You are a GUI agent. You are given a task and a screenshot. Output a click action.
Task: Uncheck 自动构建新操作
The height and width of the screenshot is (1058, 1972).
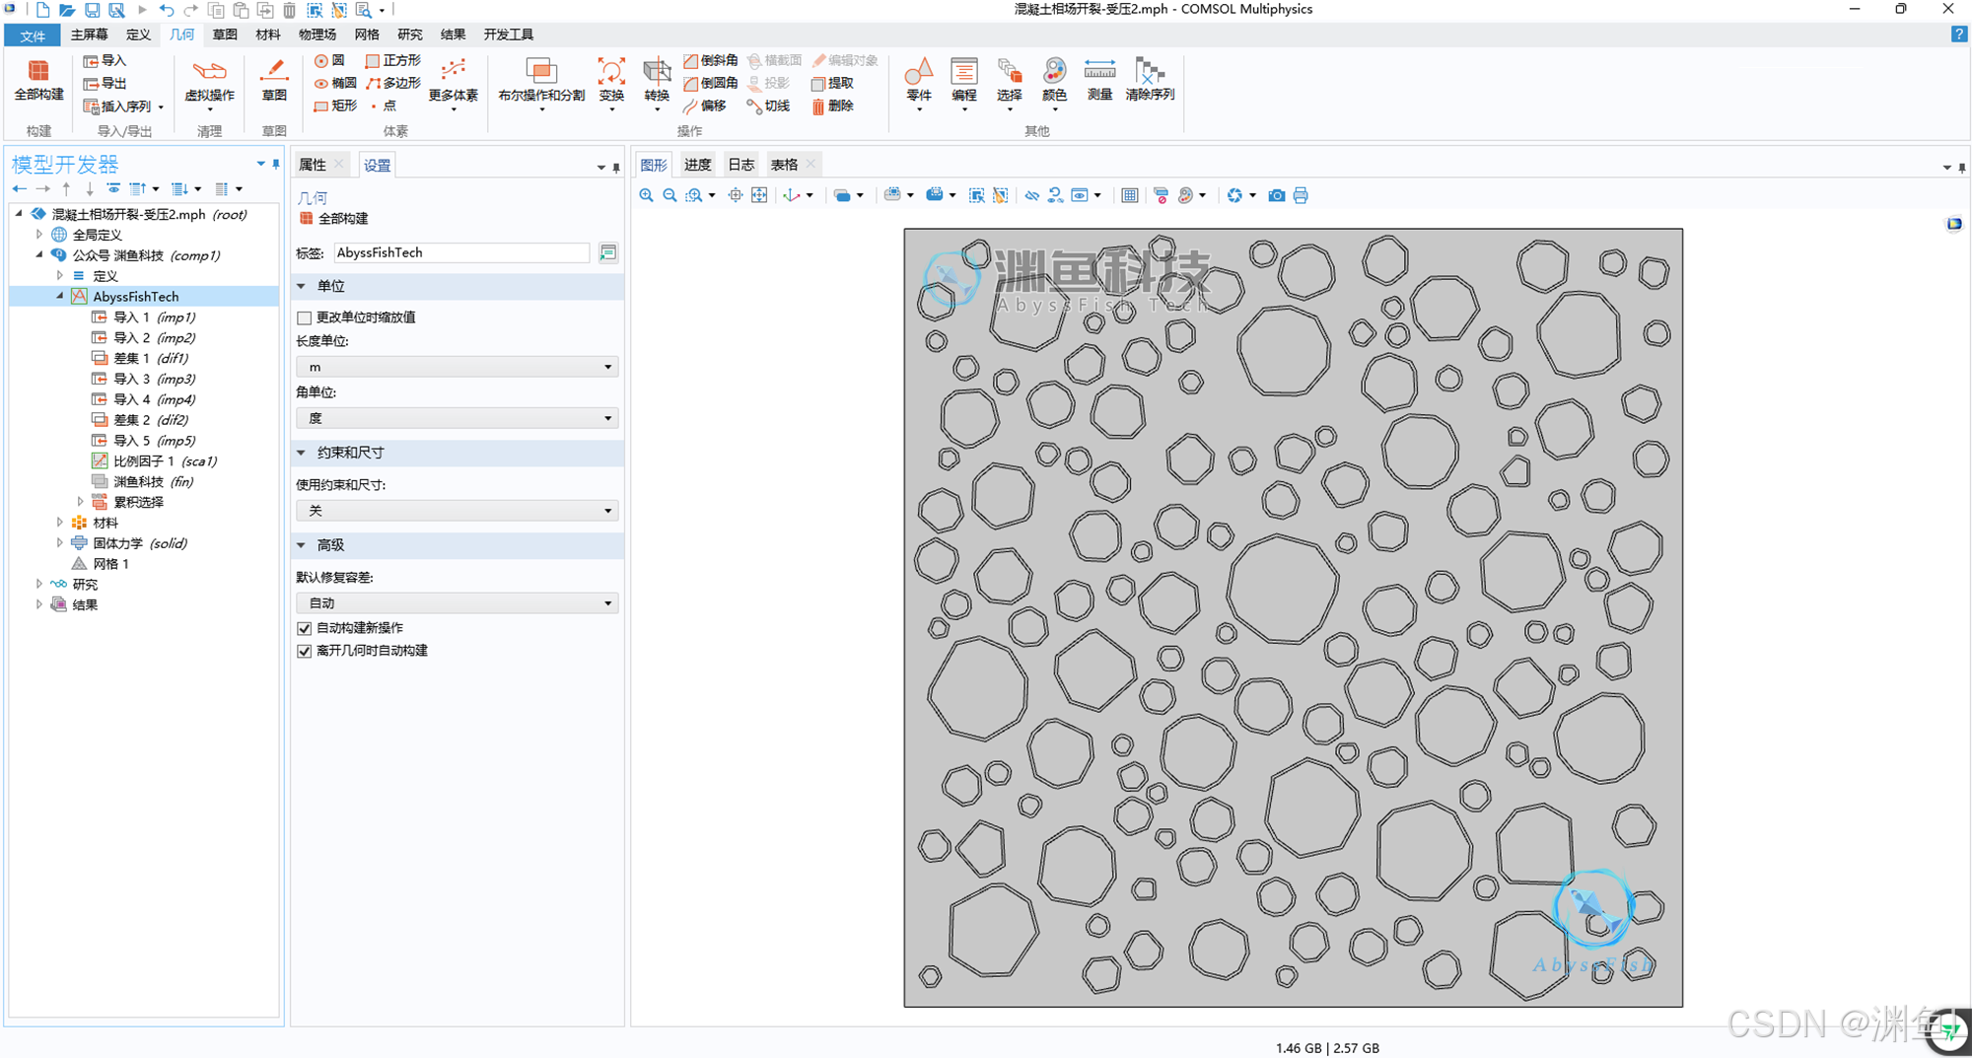pos(304,628)
